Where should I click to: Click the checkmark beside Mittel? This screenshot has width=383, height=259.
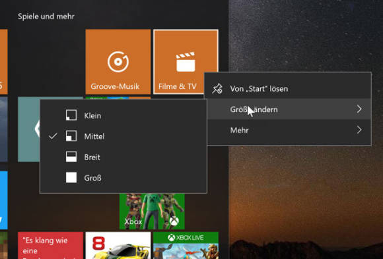tap(53, 136)
